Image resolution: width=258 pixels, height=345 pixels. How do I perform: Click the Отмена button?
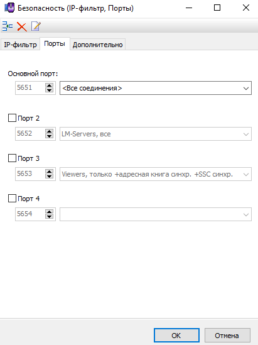227,336
